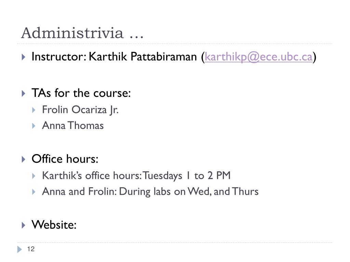Click the Office hours heading text
350x262 pixels.
click(65, 159)
